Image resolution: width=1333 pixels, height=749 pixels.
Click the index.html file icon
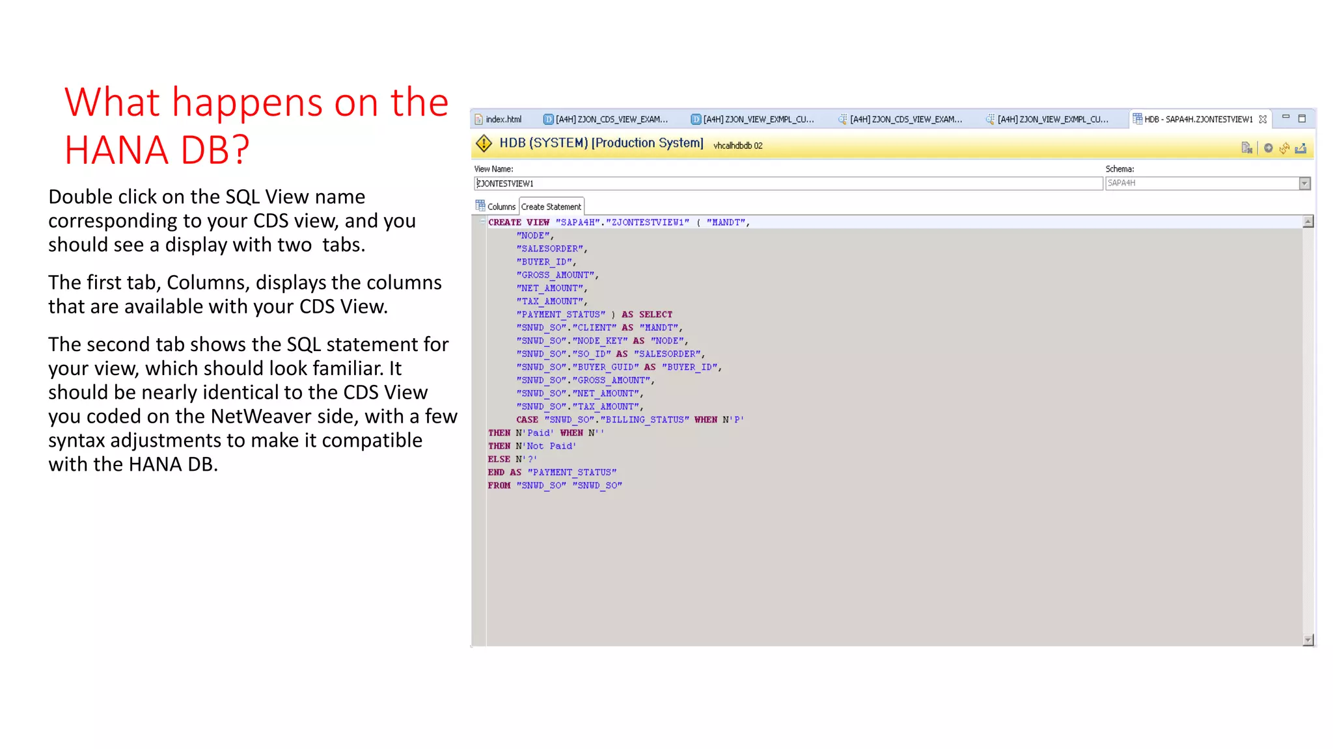478,120
